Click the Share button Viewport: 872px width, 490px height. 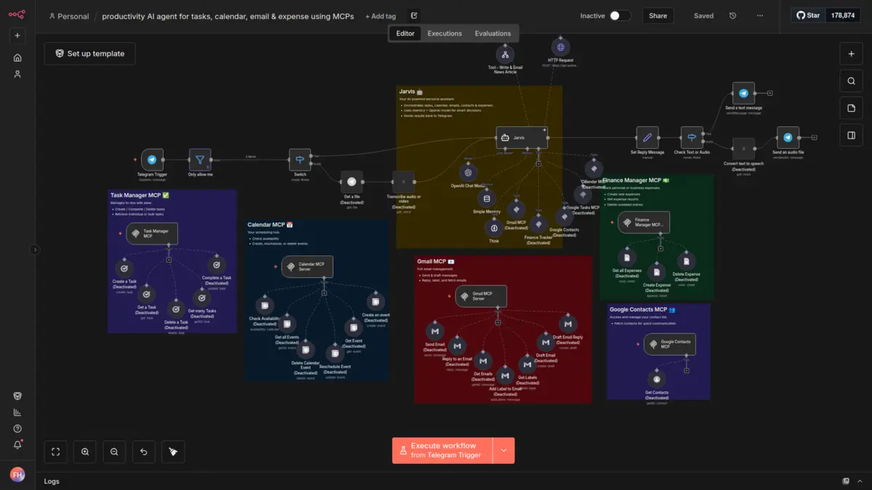coord(658,15)
